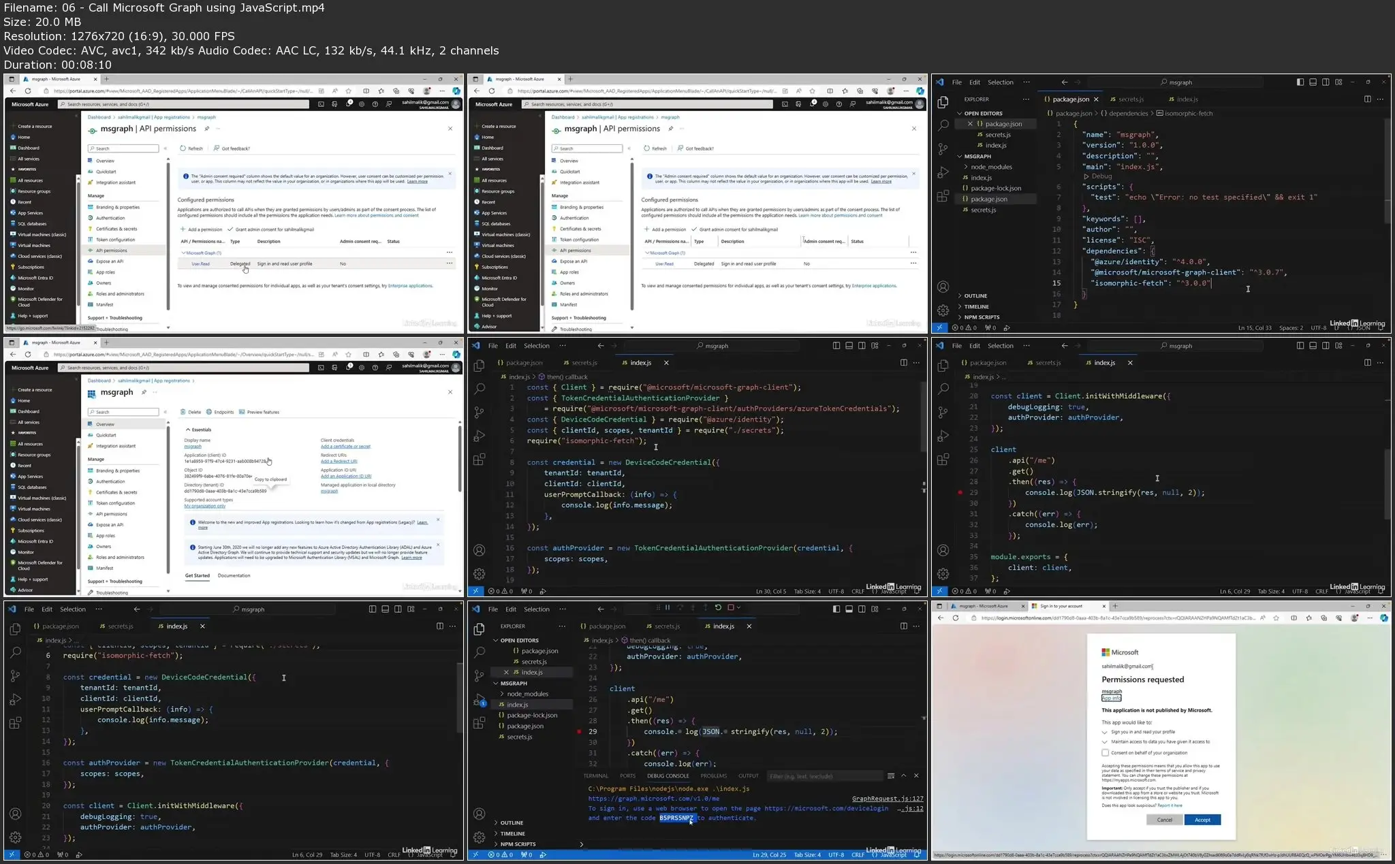Restart the debug session using the green restart icon
The height and width of the screenshot is (864, 1395).
(x=717, y=607)
